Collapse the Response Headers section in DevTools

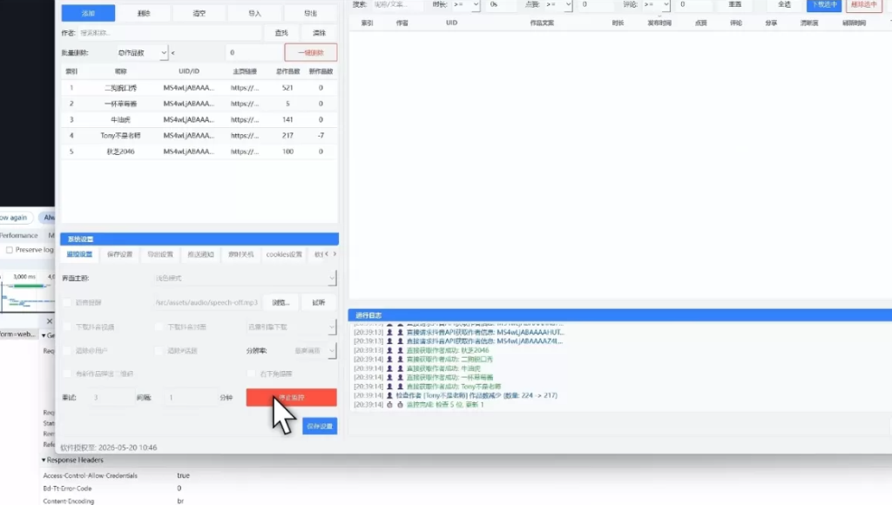pyautogui.click(x=44, y=460)
